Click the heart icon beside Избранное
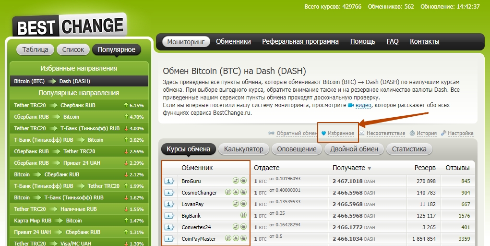The width and height of the screenshot is (490, 246). (x=324, y=133)
